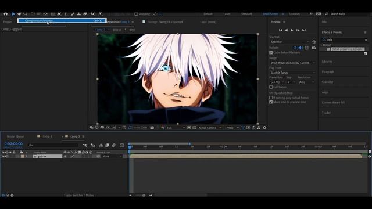Screen dimensions: 372x209
Task: Select the Selection (arrow) tool
Action: pyautogui.click(x=13, y=14)
